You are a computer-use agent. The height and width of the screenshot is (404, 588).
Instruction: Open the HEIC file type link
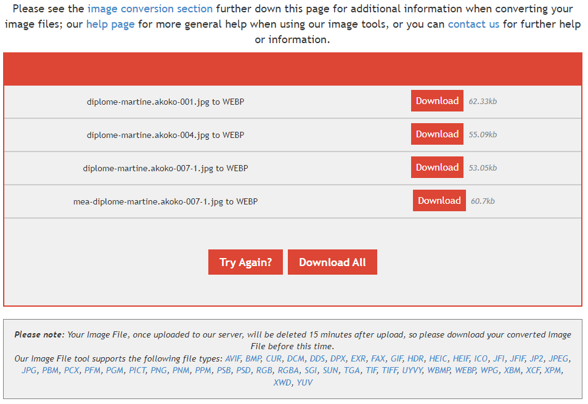coord(438,358)
